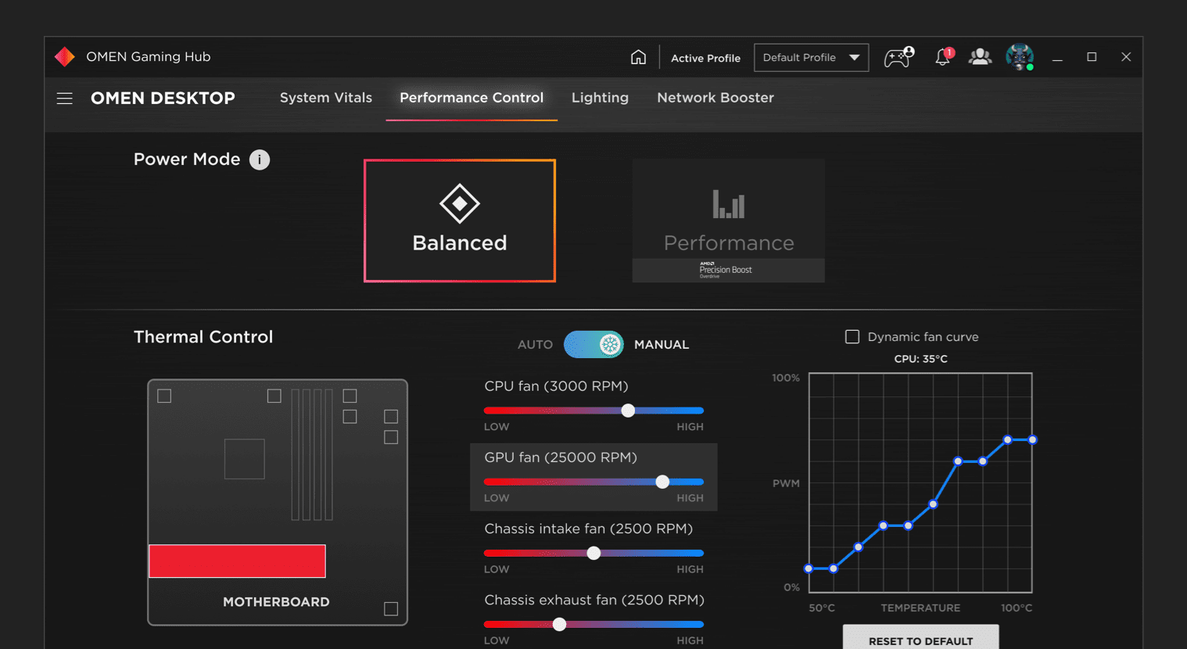This screenshot has width=1187, height=649.
Task: Click the AUTO label
Action: 535,345
